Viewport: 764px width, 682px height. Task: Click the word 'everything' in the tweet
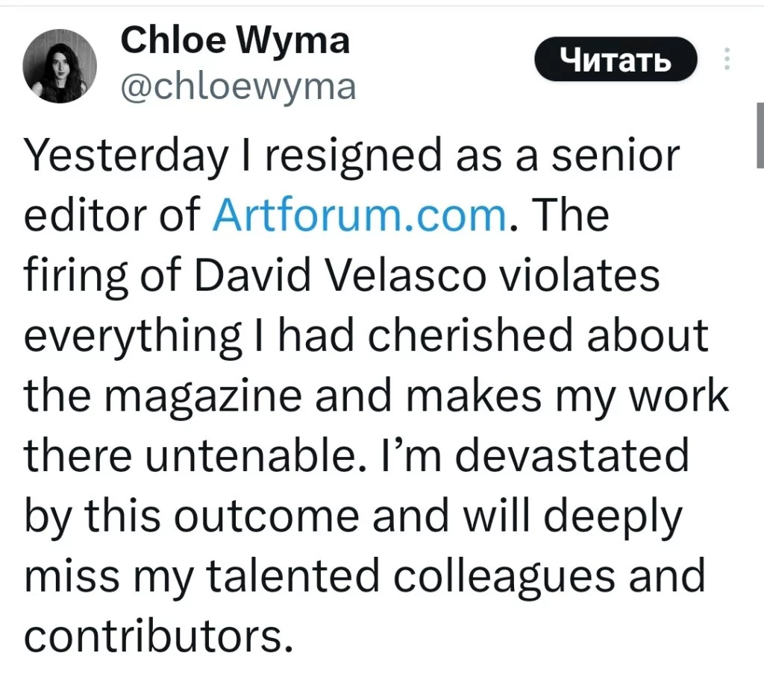[131, 336]
